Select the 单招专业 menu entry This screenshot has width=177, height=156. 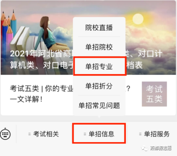(99, 66)
